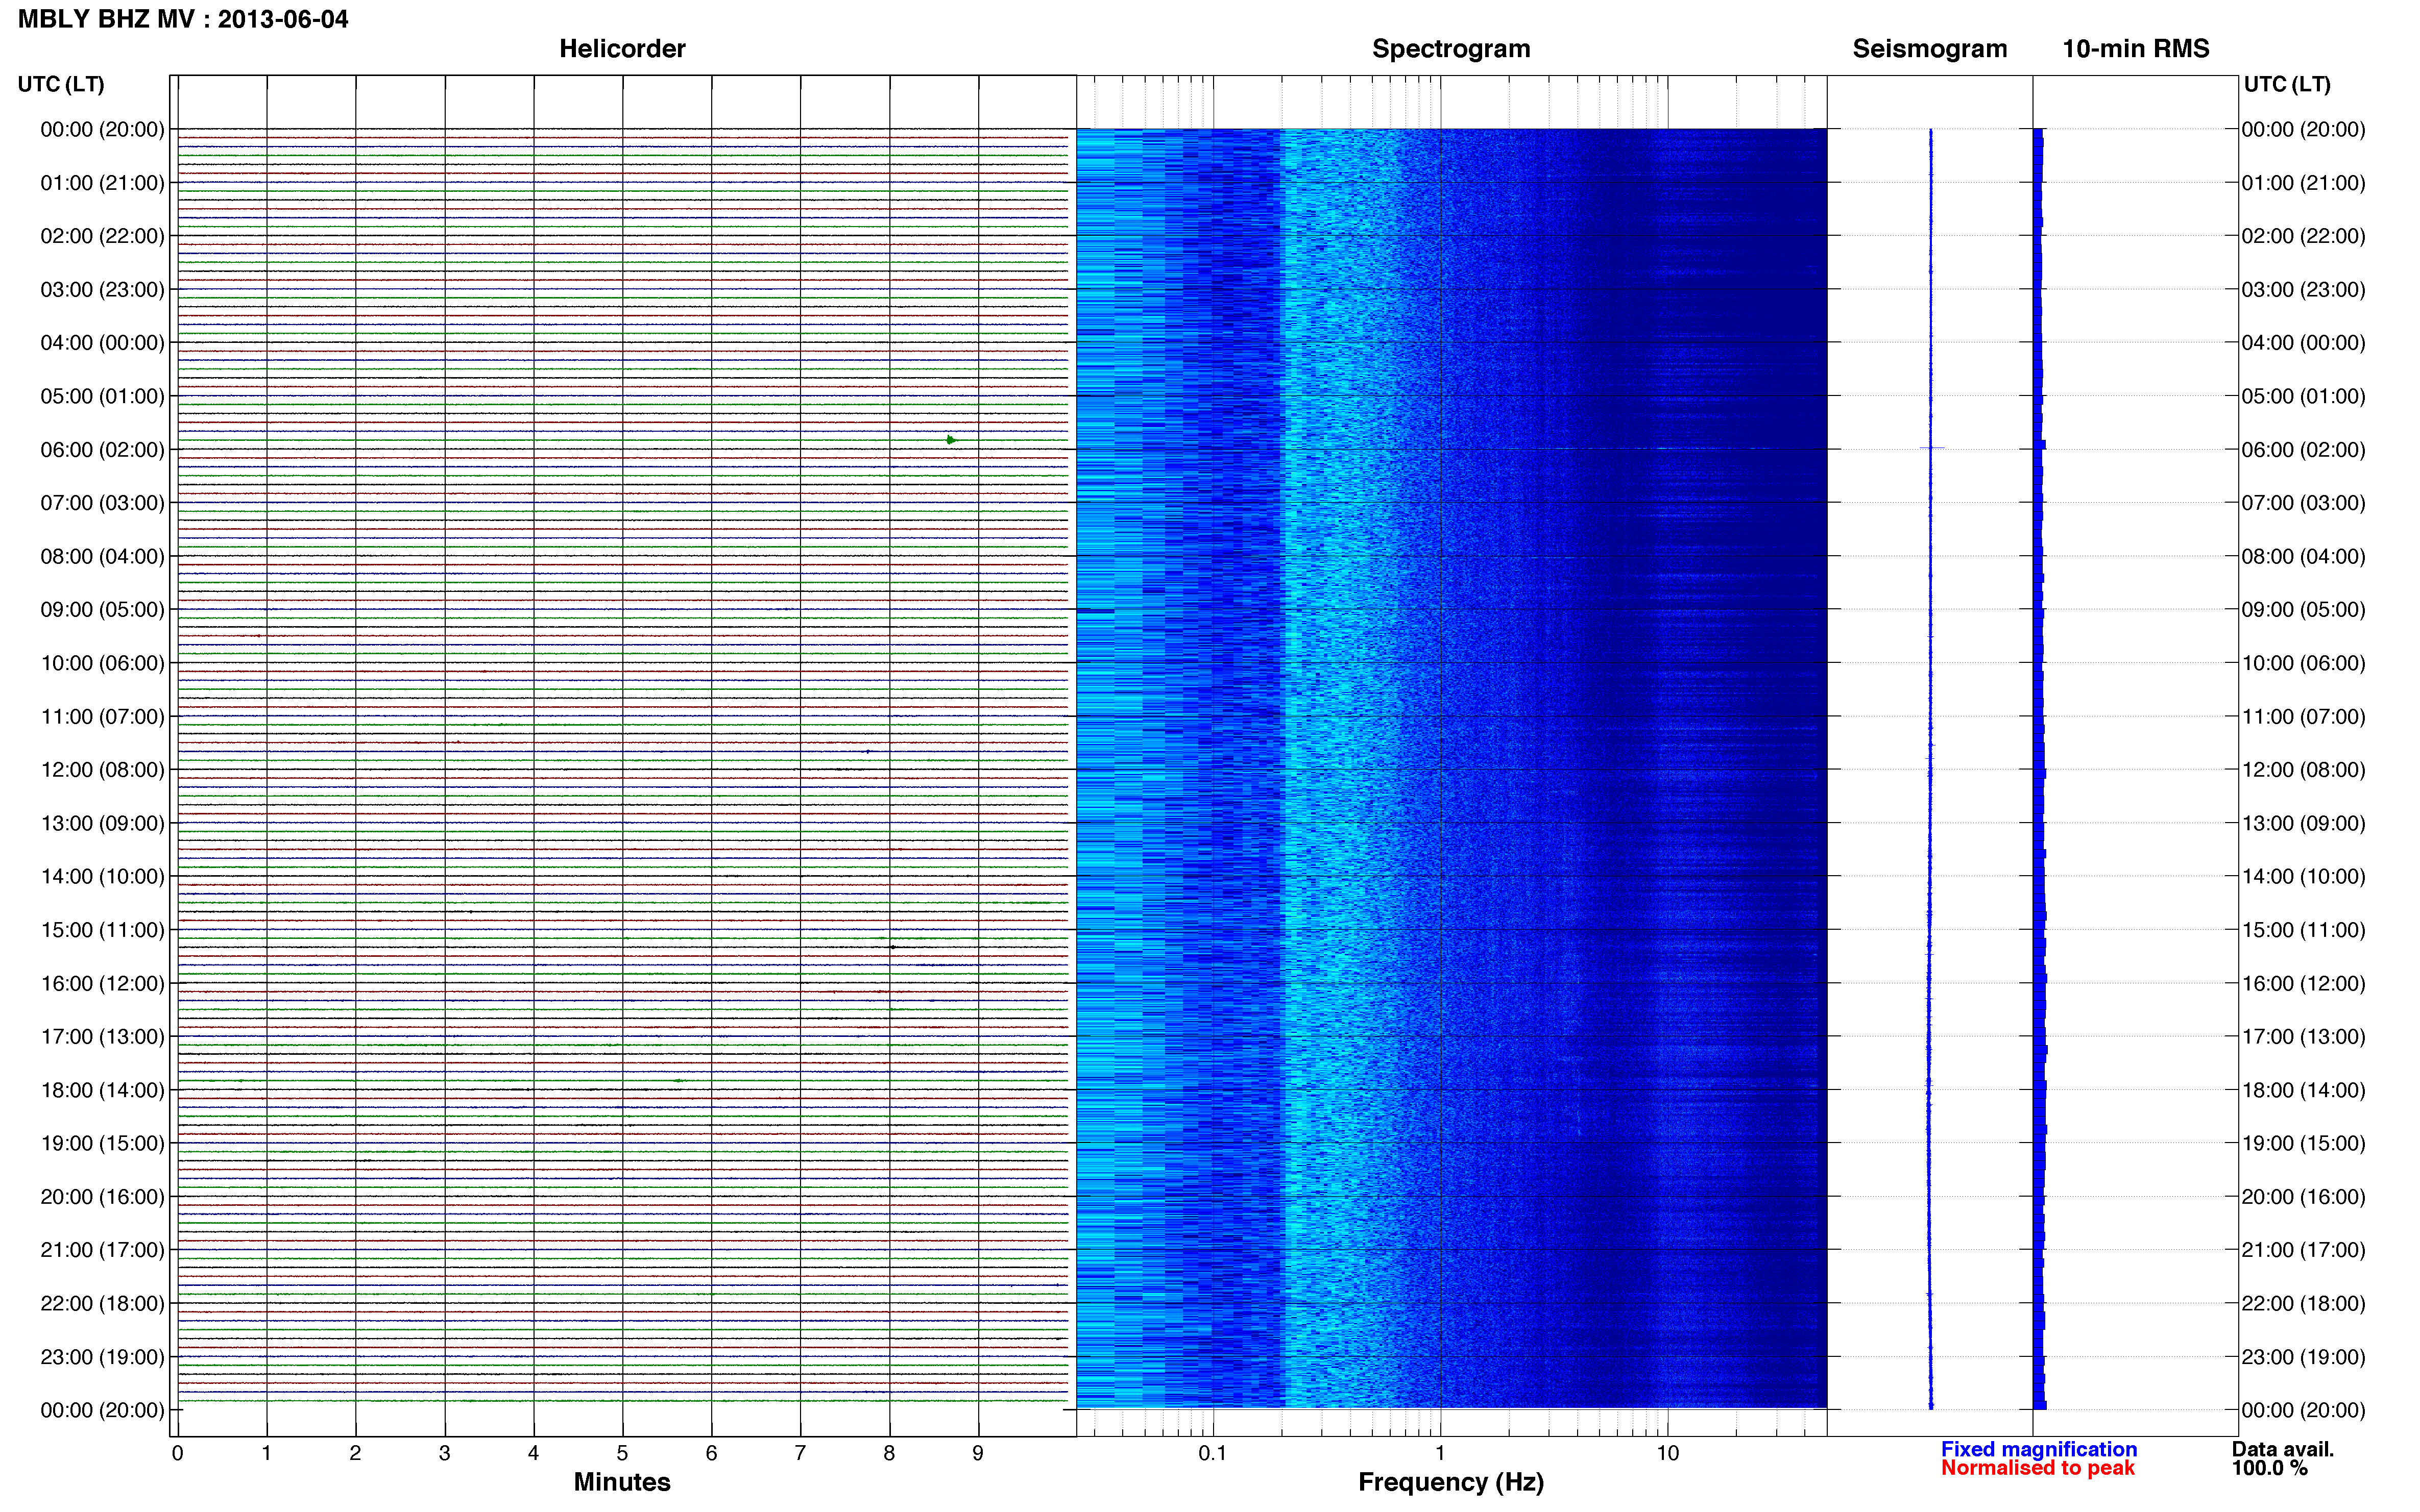Click 08:00 (04:00) label on the helicorder side
The image size is (2420, 1512).
(x=102, y=556)
